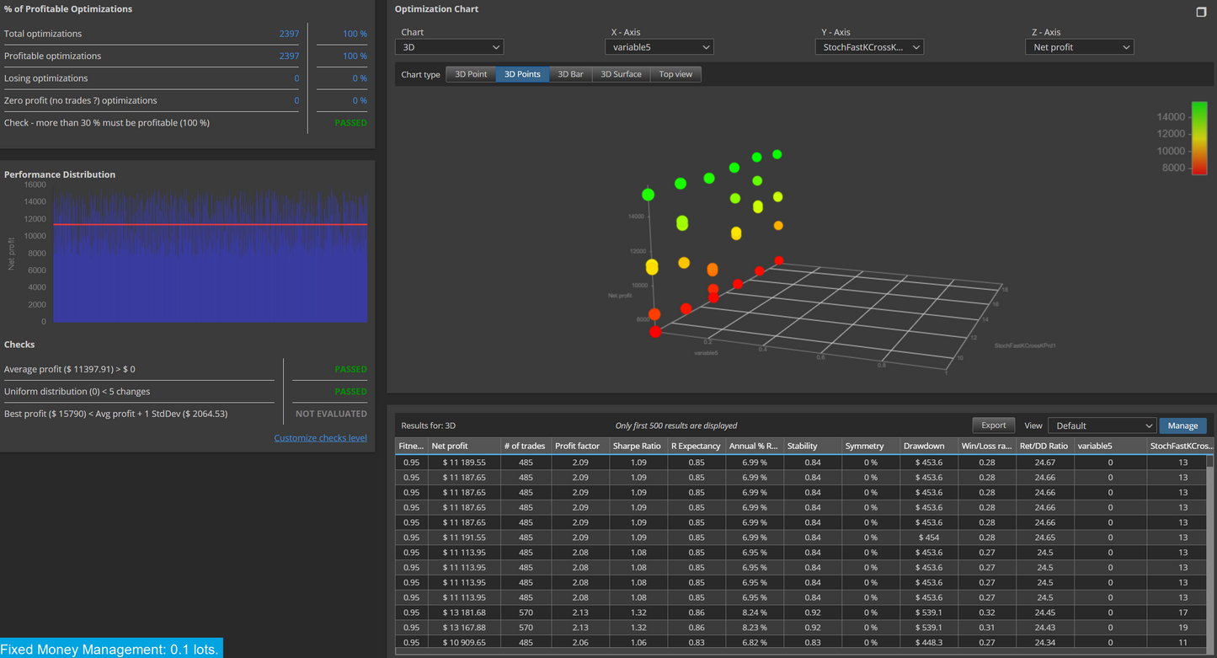This screenshot has width=1217, height=658.
Task: Sort table by Fitness column header
Action: (x=411, y=446)
